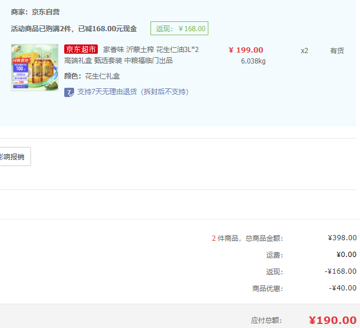Click the 影响报销 button

tap(14, 156)
